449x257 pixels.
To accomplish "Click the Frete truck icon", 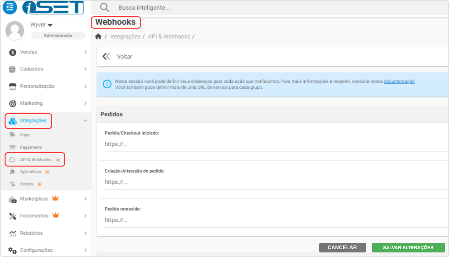I will pos(12,135).
